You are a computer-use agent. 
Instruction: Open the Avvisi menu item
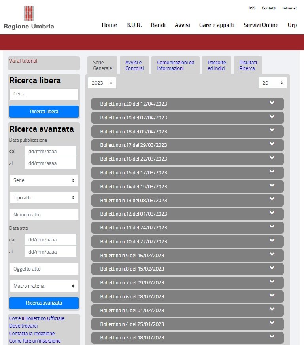(182, 25)
